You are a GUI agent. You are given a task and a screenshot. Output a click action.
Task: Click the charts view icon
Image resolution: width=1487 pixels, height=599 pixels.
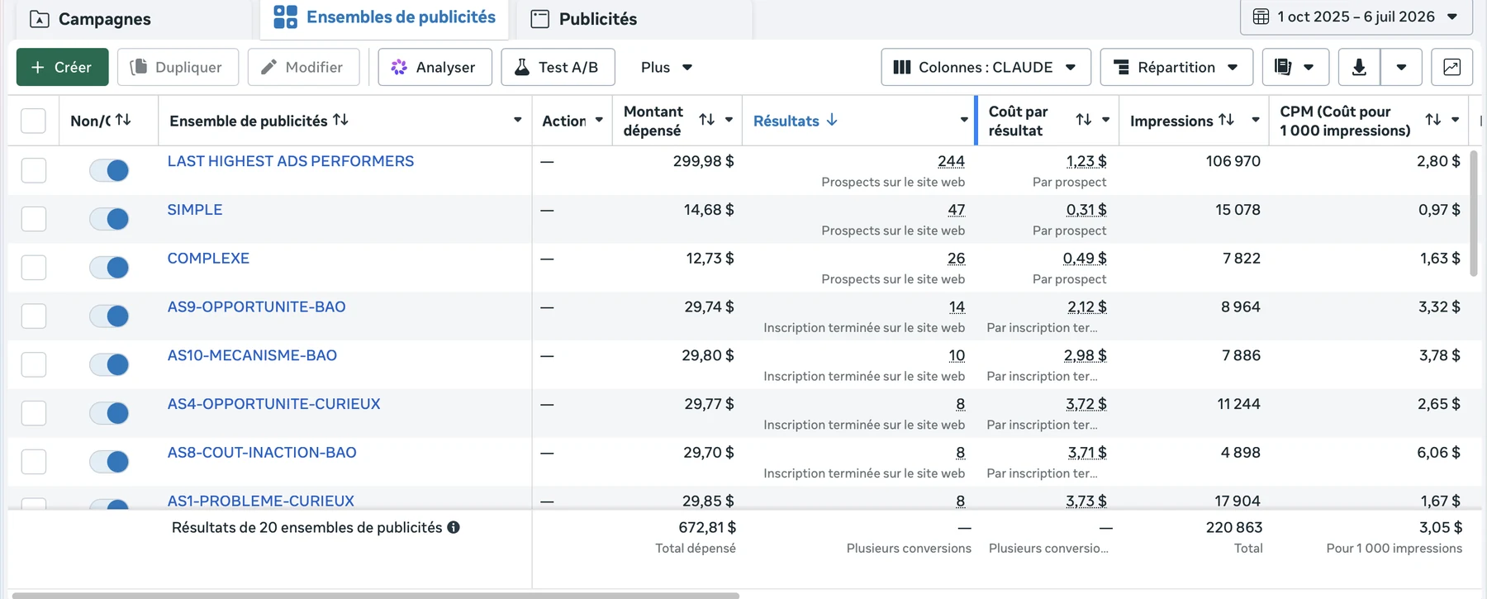1451,67
